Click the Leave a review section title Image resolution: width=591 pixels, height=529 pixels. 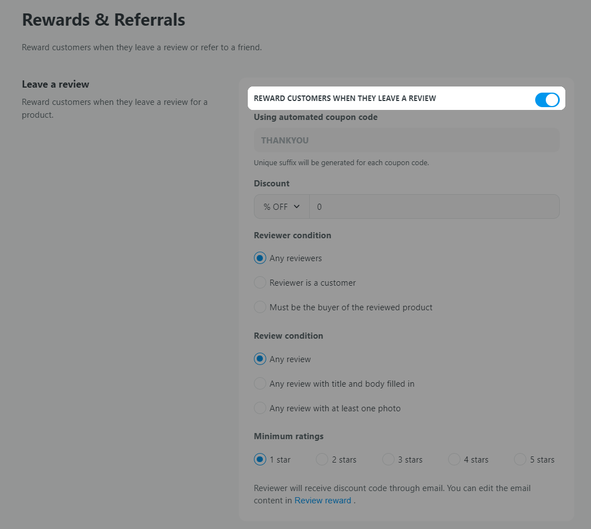pyautogui.click(x=55, y=84)
